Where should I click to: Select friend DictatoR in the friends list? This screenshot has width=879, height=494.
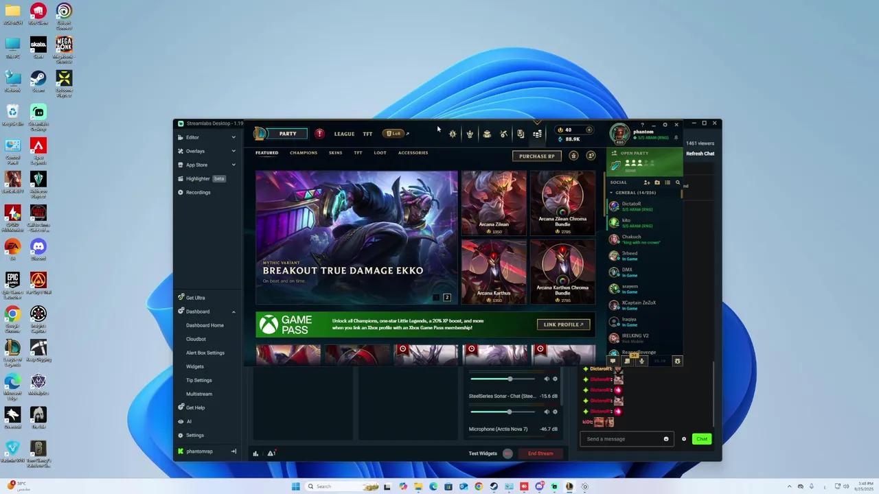[x=644, y=206]
